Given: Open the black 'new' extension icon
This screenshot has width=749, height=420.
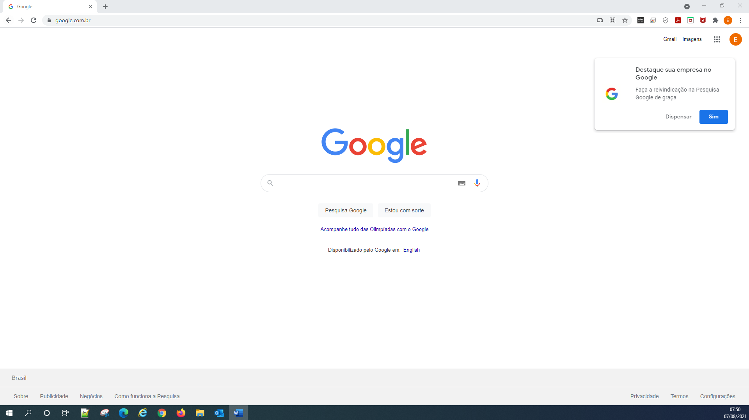Looking at the screenshot, I should [641, 20].
